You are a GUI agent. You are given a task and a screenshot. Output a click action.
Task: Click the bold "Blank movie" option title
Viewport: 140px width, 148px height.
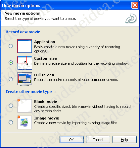pyautogui.click(x=46, y=102)
